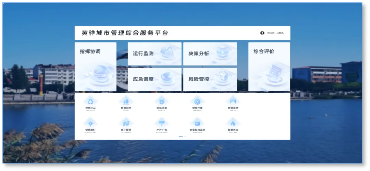Open the Manhole cover icon module
This screenshot has height=171, width=370.
pos(197,101)
